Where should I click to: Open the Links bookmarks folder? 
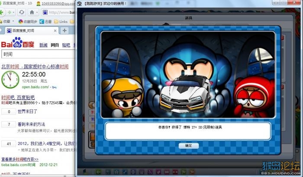[61, 22]
